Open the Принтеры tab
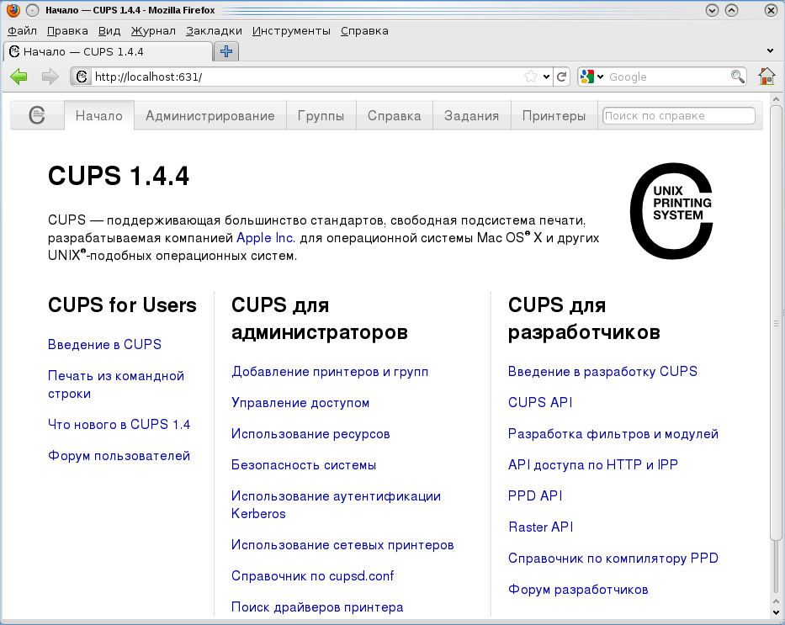785x625 pixels. pyautogui.click(x=554, y=115)
